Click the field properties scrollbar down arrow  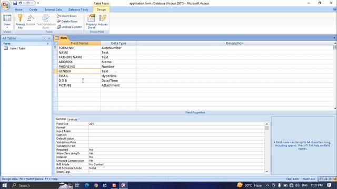tap(267, 171)
